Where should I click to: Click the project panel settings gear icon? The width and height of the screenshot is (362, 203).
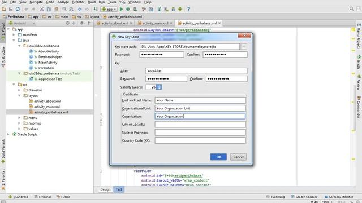81,23
